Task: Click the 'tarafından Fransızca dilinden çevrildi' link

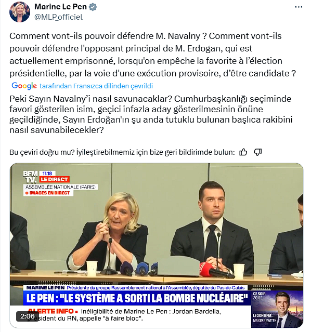Action: tap(96, 86)
